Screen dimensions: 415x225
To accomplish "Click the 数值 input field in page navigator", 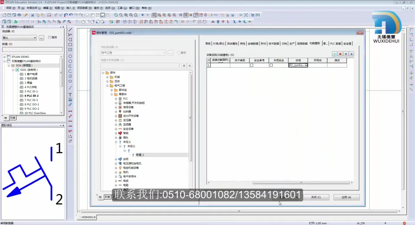I will 32,49.
